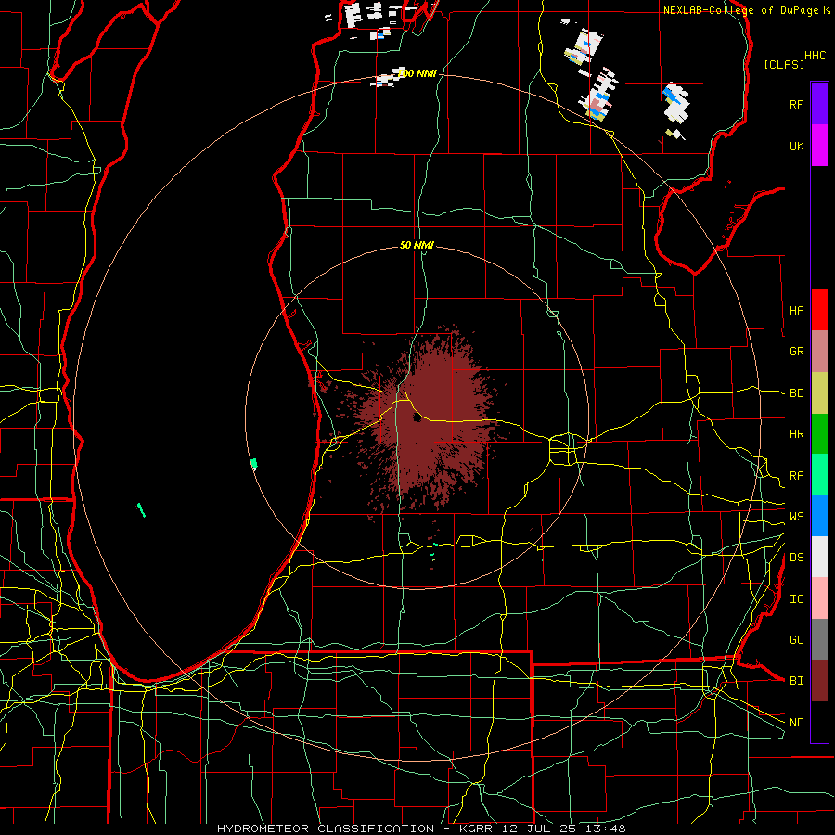Click the DS white legend swatch
Image resolution: width=835 pixels, height=835 pixels.
pos(819,557)
